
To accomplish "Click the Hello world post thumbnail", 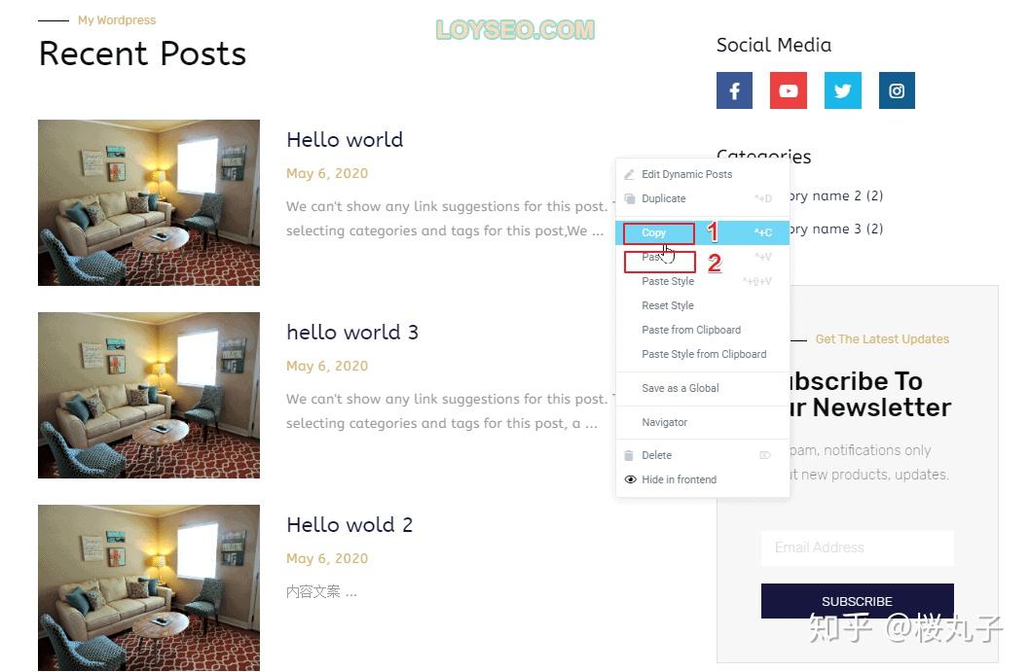I will pos(149,203).
